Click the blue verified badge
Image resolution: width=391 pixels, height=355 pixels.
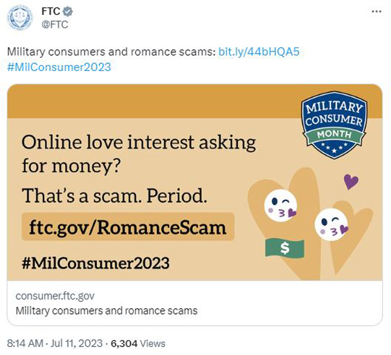tap(68, 12)
